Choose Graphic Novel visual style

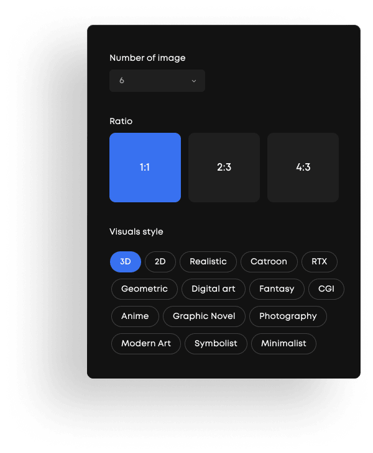pos(204,316)
